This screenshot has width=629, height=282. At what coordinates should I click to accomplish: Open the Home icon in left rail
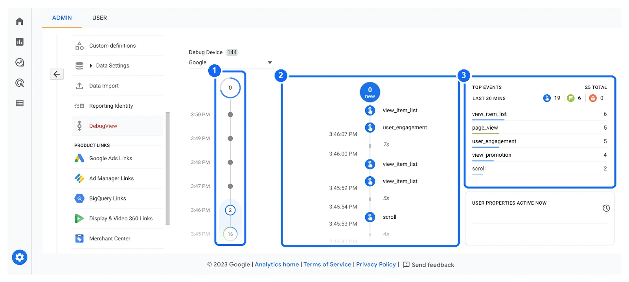(x=20, y=21)
